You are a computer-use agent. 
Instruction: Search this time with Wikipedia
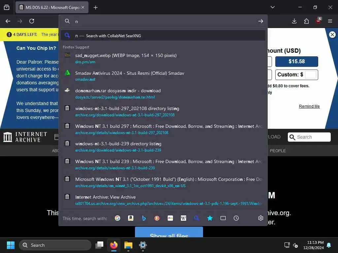(184, 218)
